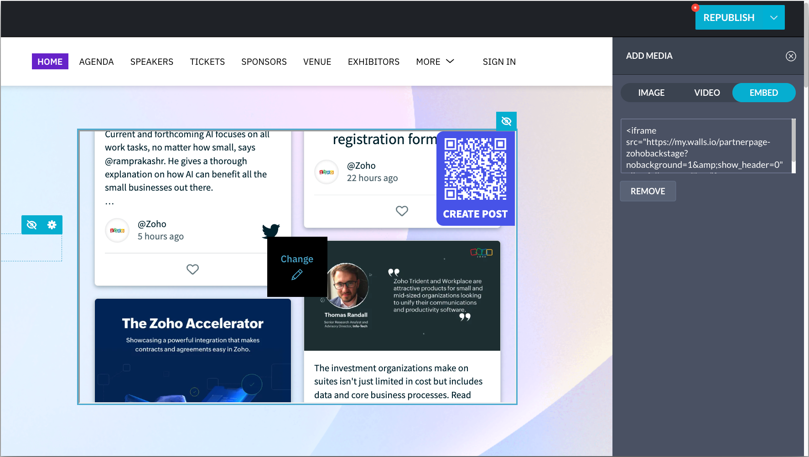The image size is (809, 457).
Task: Click the Sign In link
Action: [499, 62]
